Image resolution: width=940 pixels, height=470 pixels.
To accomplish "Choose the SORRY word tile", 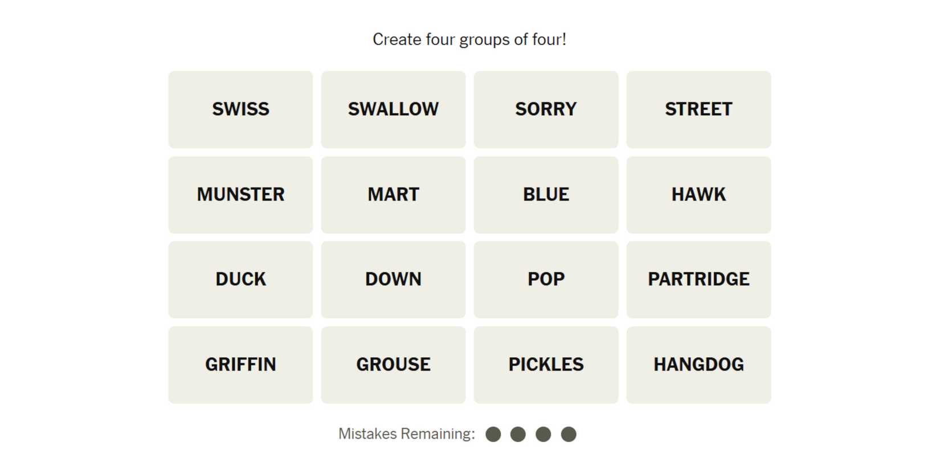I will point(546,109).
